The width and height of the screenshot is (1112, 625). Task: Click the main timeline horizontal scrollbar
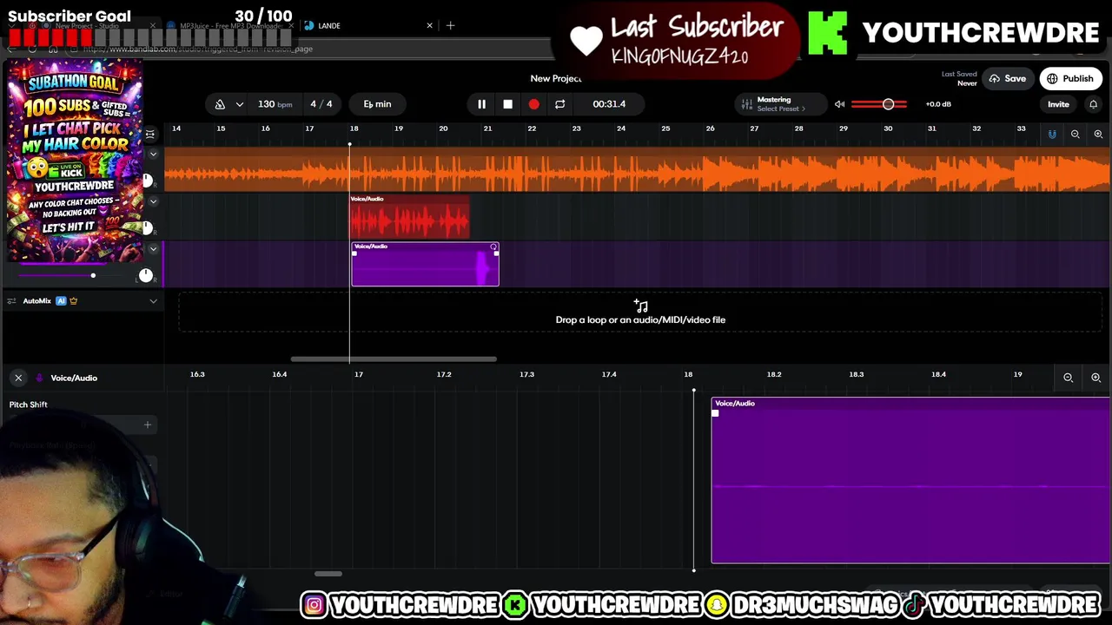pos(394,359)
